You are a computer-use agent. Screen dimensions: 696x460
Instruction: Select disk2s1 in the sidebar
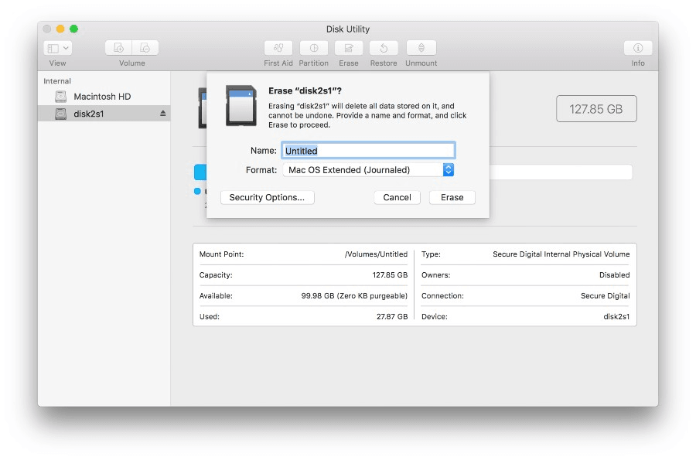click(x=89, y=114)
